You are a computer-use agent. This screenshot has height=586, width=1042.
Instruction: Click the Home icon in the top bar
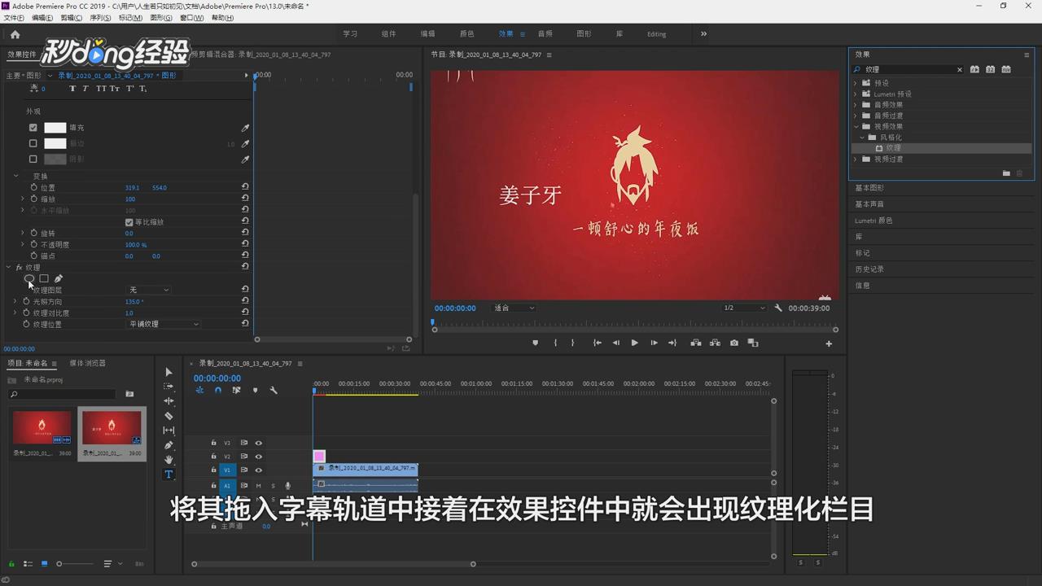coord(15,34)
